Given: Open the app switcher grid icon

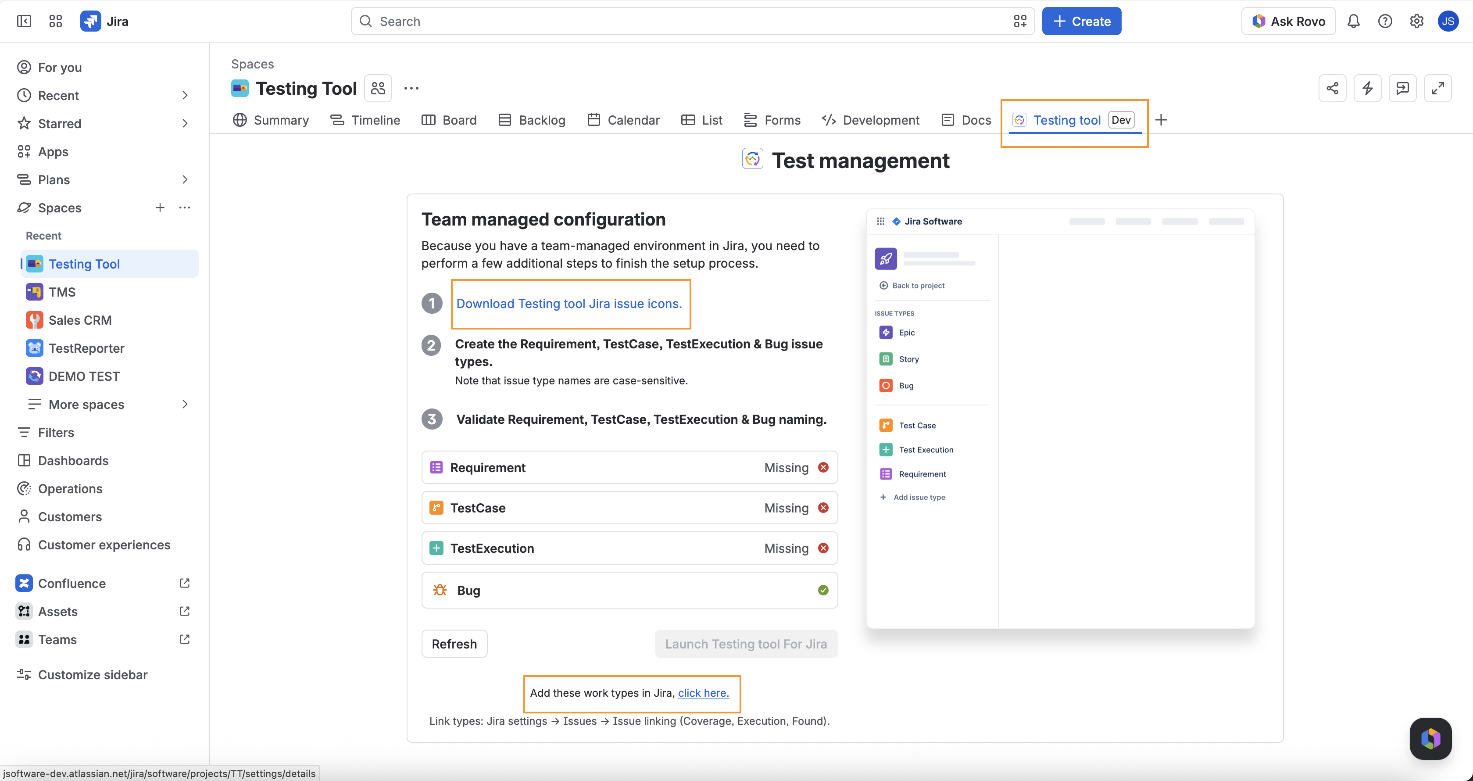Looking at the screenshot, I should [55, 21].
